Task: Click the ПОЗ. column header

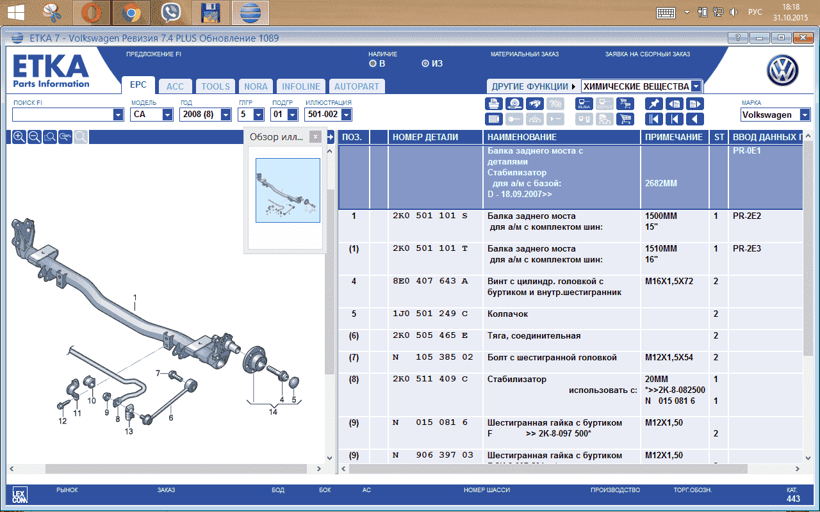Action: pos(354,137)
